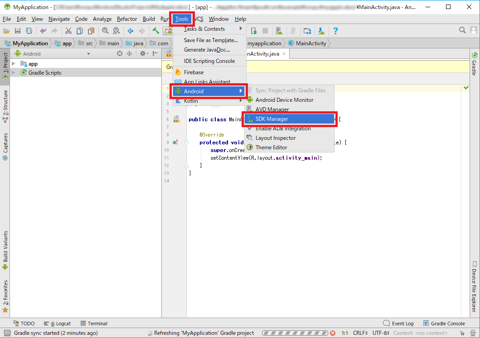Click the Attach debugger to process icon
The height and width of the screenshot is (338, 480).
tap(254, 31)
